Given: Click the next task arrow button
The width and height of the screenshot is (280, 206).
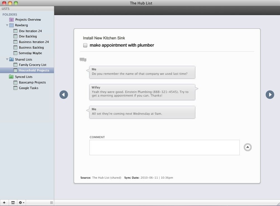Looking at the screenshot, I should click(270, 95).
